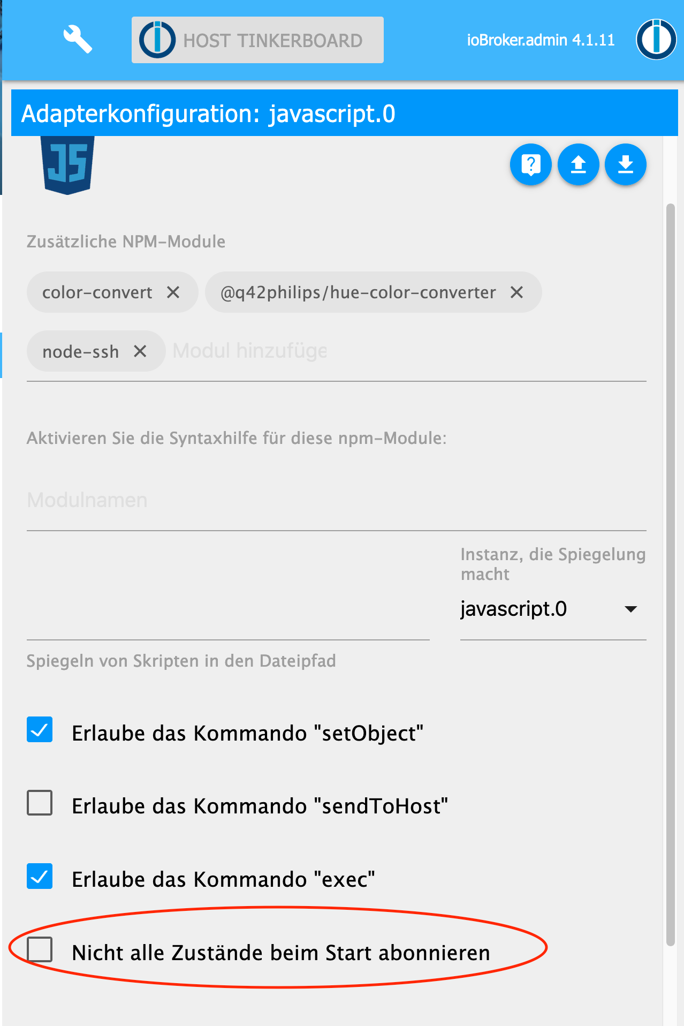Click the download configuration arrow icon
684x1026 pixels.
pyautogui.click(x=625, y=164)
